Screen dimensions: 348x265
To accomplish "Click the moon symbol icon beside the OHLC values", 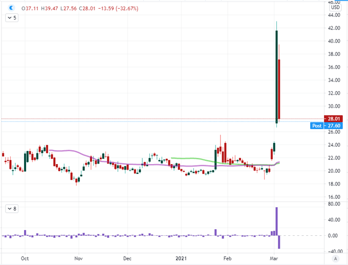I will click(11, 8).
